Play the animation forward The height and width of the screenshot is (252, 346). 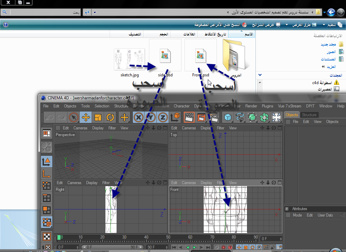click(194, 247)
